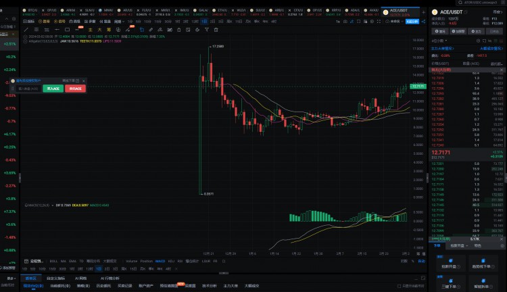
Task: Click the eye icon beside Alligator indicator
Action: tap(25, 41)
